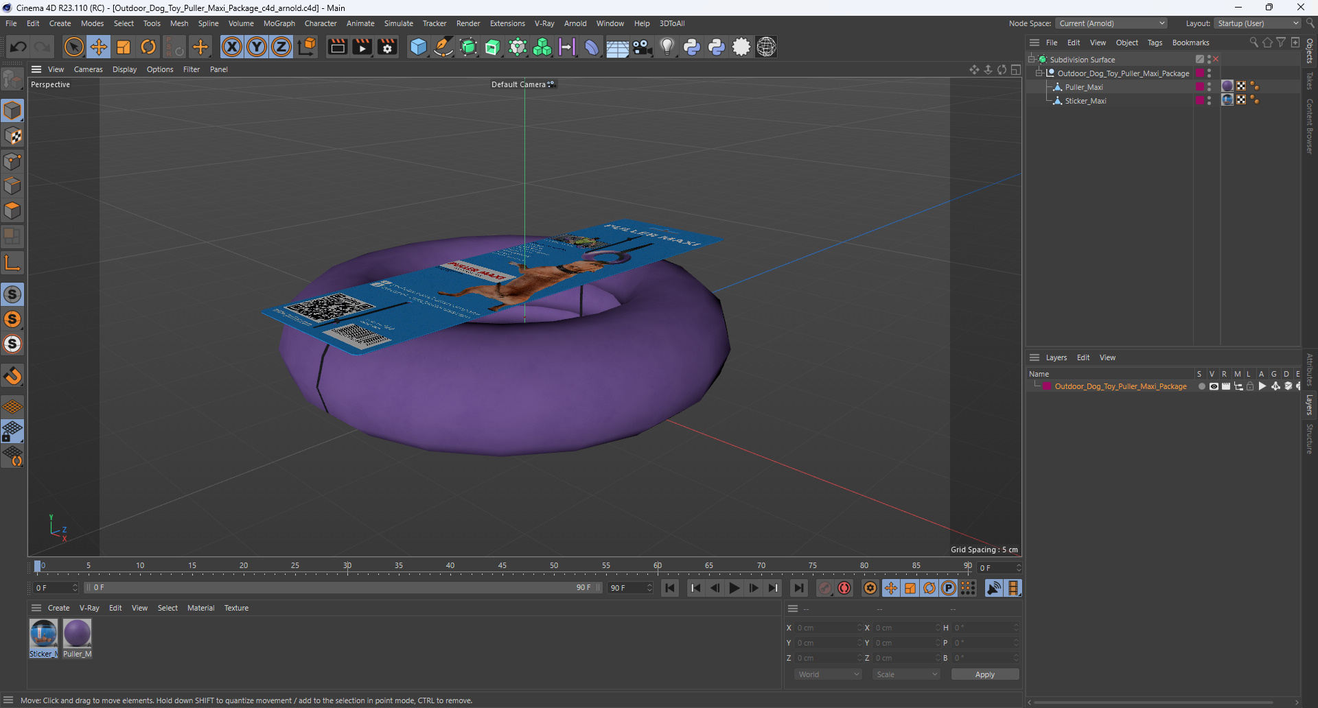Add a Floor scene object

[x=617, y=47]
